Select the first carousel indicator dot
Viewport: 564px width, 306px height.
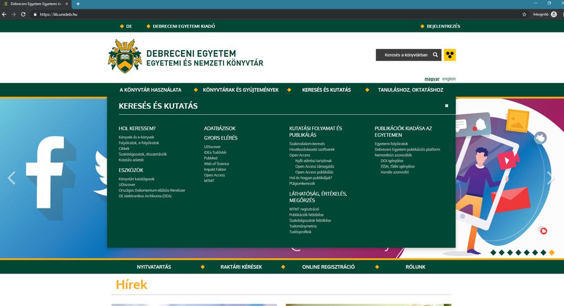pos(493,253)
